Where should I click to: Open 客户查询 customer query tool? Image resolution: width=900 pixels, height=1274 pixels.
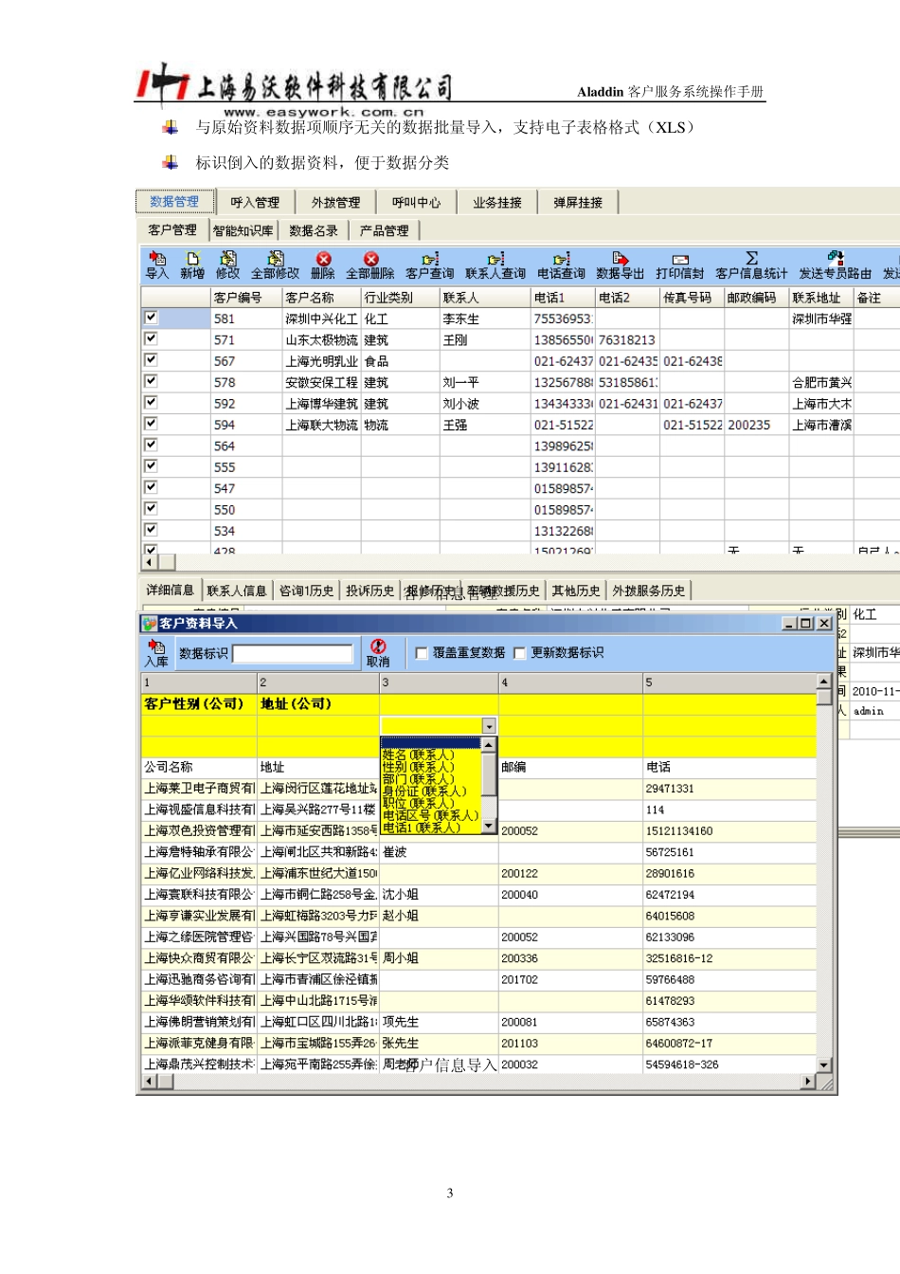pyautogui.click(x=430, y=265)
